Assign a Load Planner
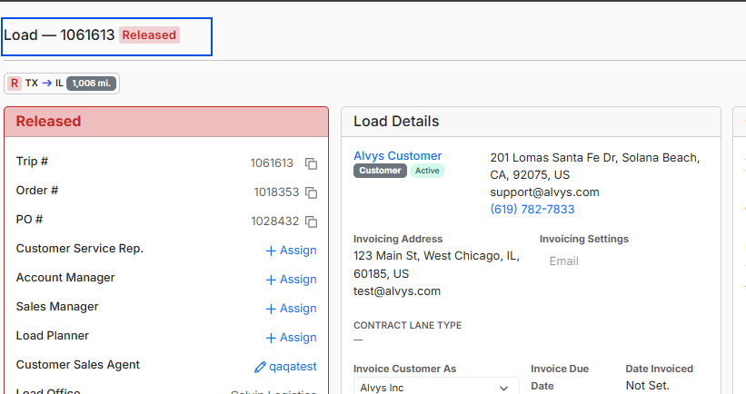Viewport: 746px width, 394px height. 291,338
